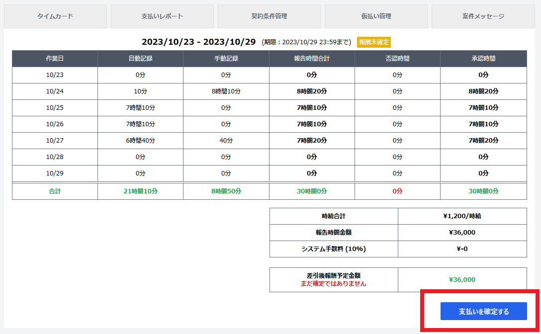Open the 案件メッセージ tab

click(x=483, y=16)
